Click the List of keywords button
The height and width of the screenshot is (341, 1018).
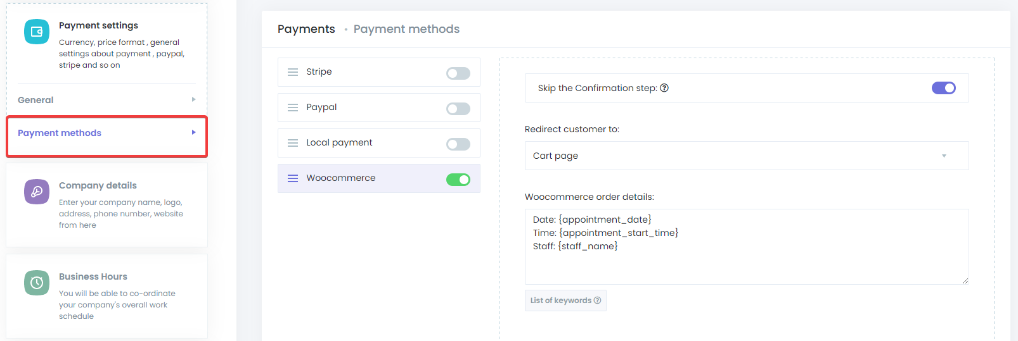565,301
